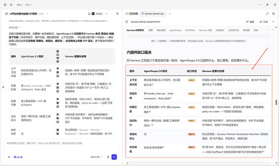279x166 pixels.
Task: Click the plus attach icon in composer
Action: point(9,157)
